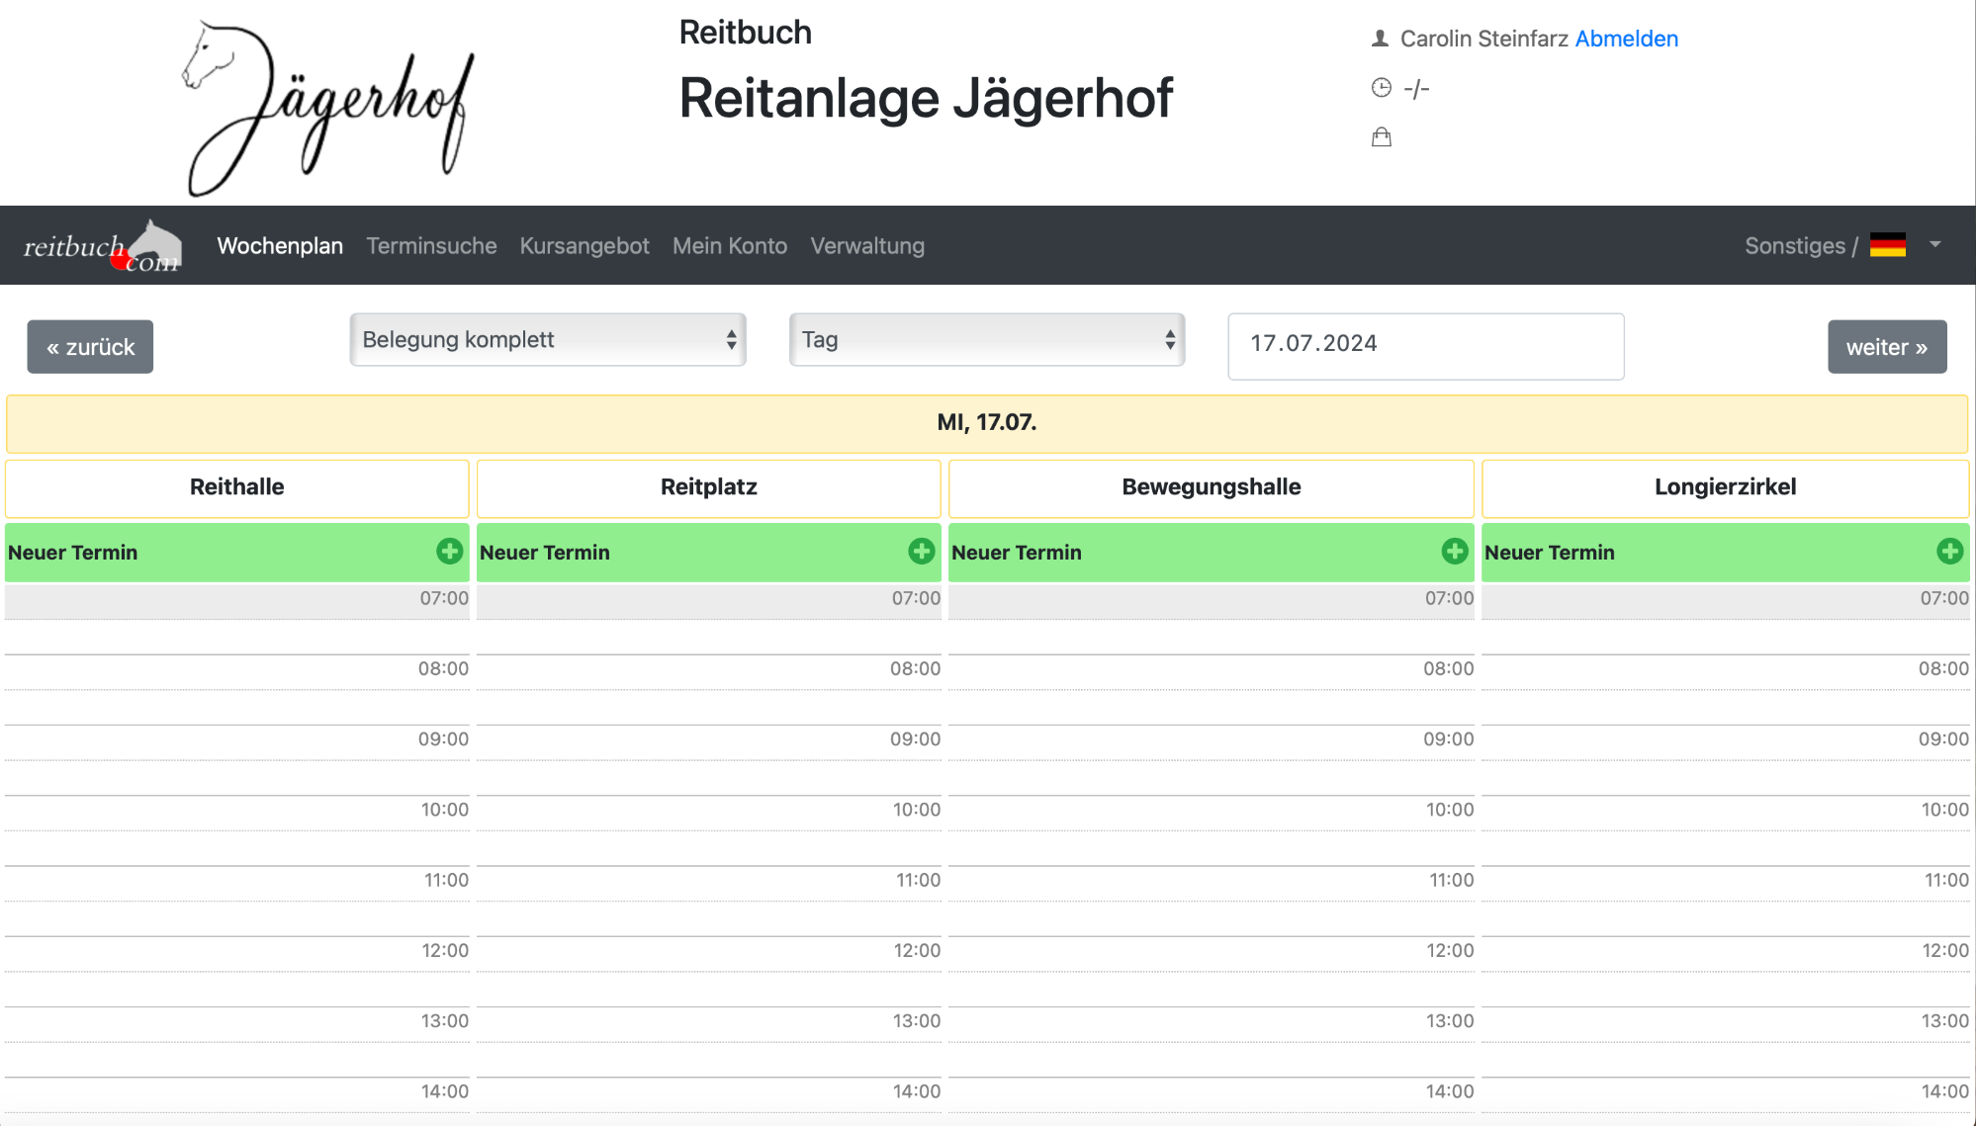
Task: Open the Wochenplan menu item
Action: tap(280, 246)
